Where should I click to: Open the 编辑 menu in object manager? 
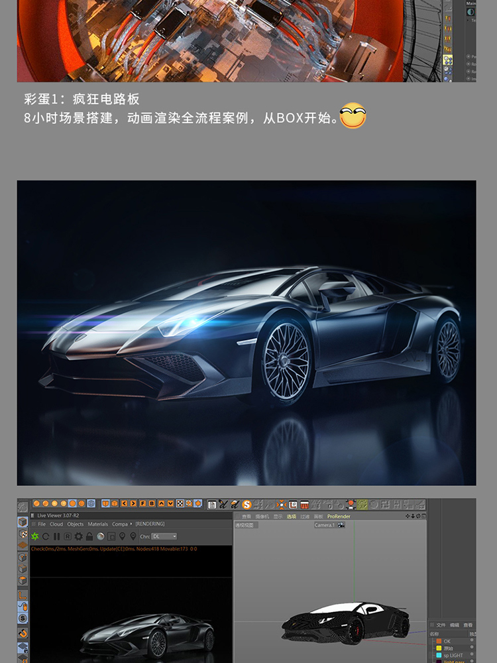(455, 625)
